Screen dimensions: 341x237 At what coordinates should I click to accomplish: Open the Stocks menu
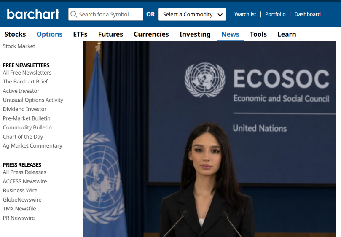pos(15,34)
